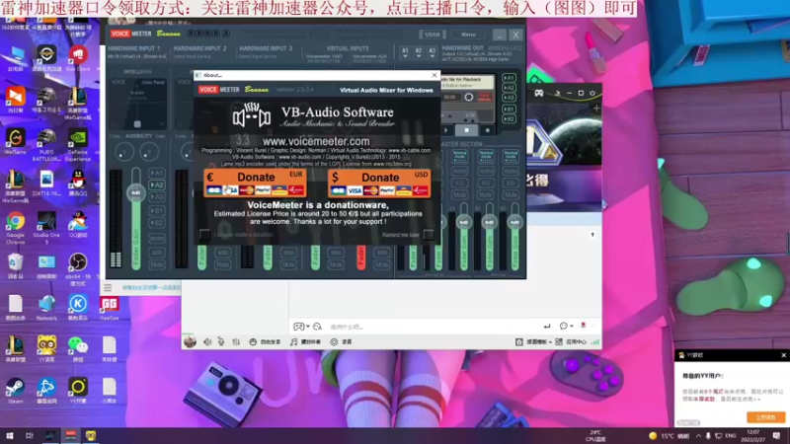Viewport: 790px width, 444px height.
Task: Open Steam desktop icon
Action: click(15, 390)
